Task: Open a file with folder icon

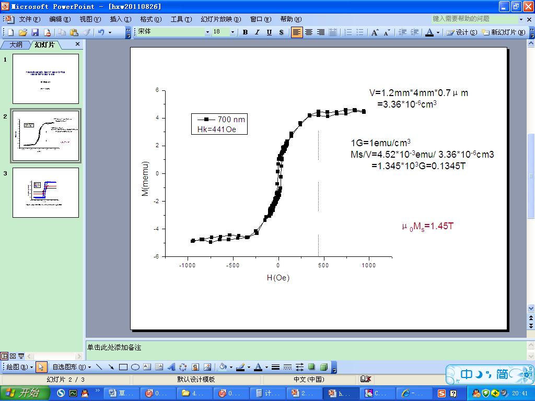Action: point(23,32)
